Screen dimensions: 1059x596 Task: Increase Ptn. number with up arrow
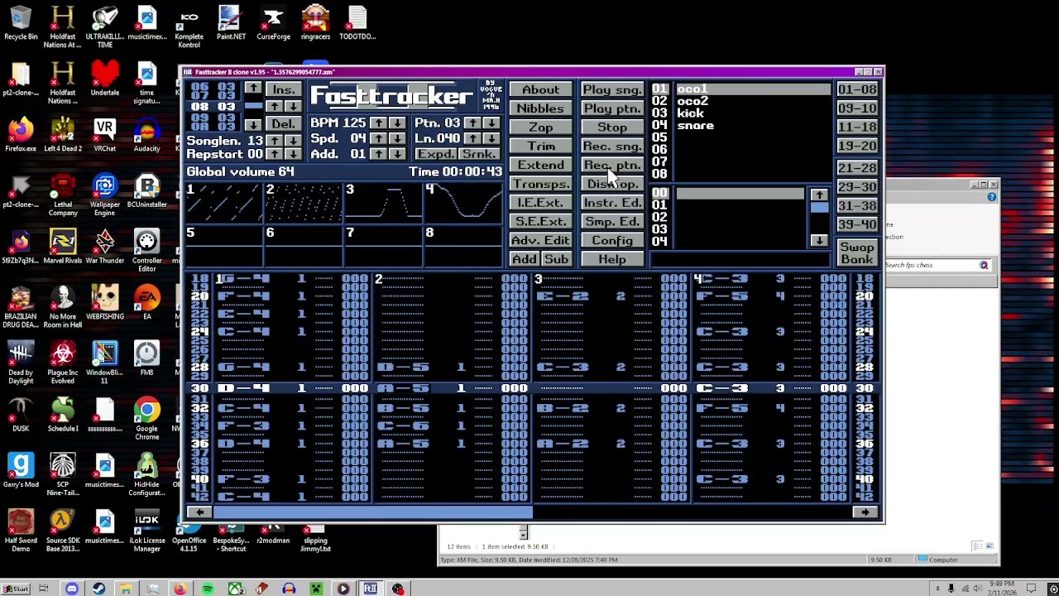[472, 123]
